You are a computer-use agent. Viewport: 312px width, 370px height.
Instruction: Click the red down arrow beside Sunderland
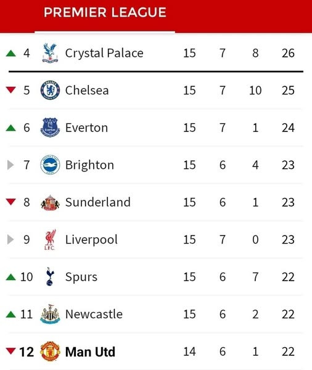click(11, 202)
